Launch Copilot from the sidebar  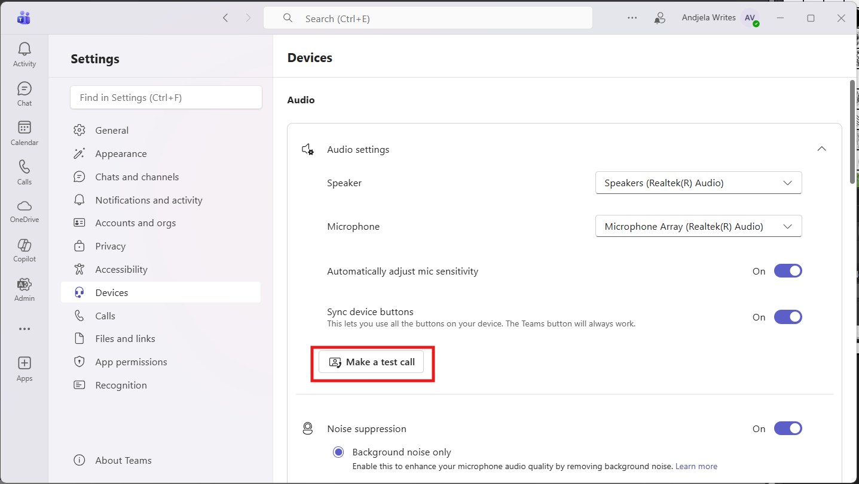[x=25, y=250]
